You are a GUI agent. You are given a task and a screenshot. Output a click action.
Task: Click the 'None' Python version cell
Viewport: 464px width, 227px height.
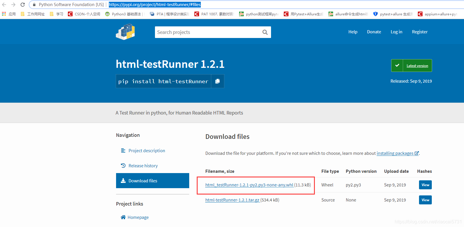tap(351, 200)
